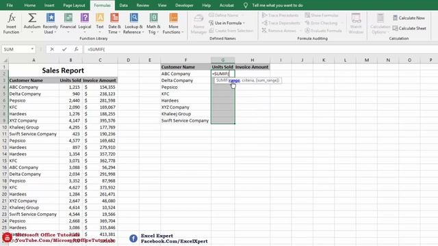Switch to the Developer tab
The width and height of the screenshot is (438, 246).
[x=184, y=5]
